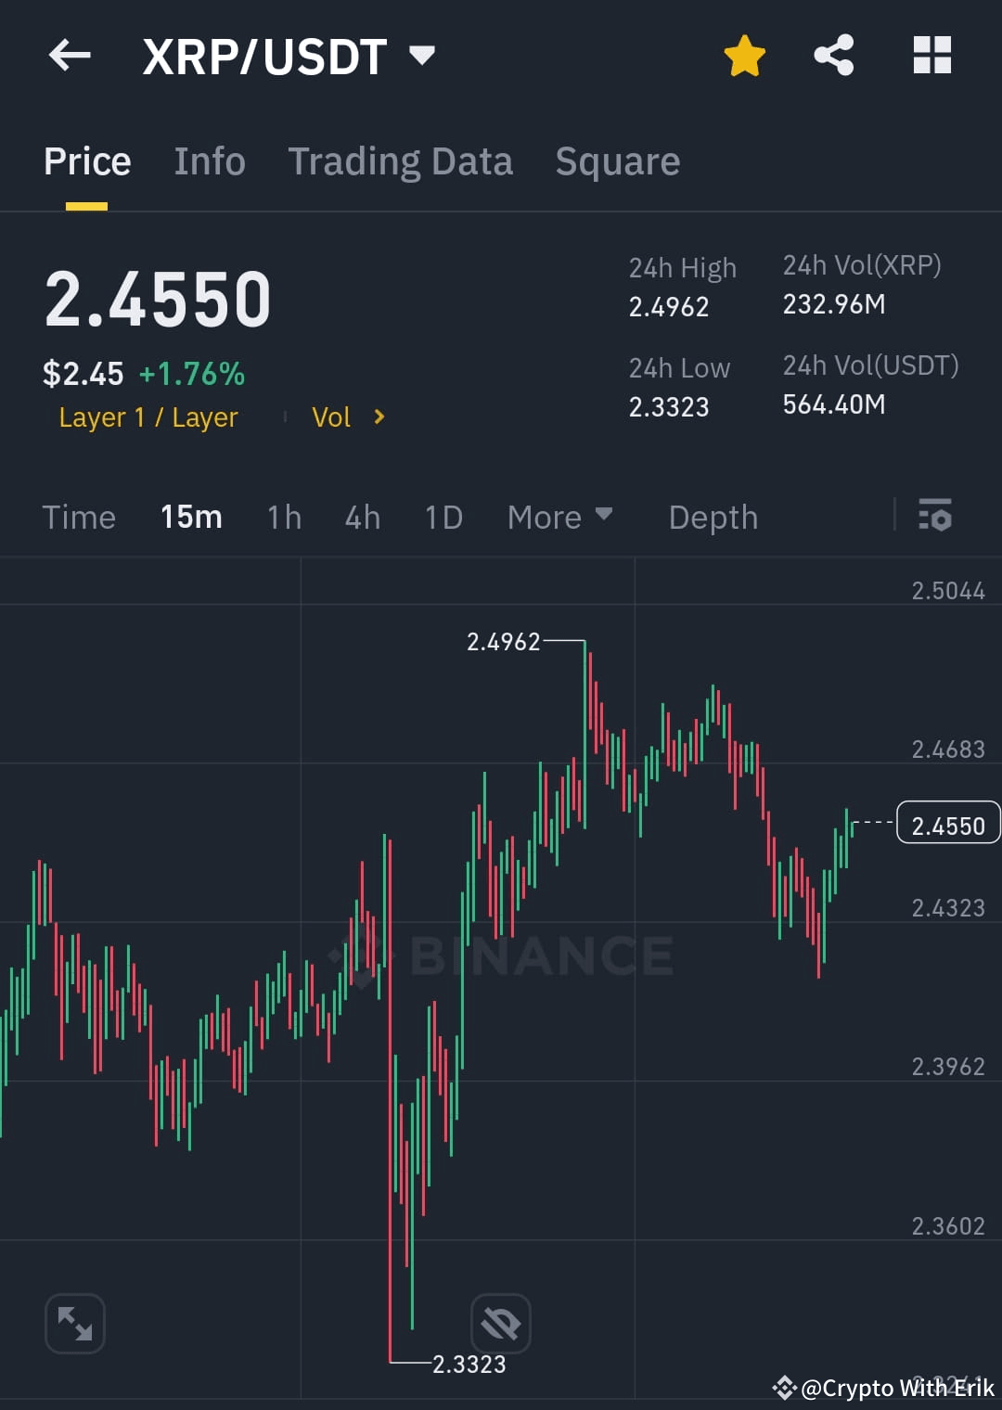Open the Vol indicator chevron

[379, 417]
